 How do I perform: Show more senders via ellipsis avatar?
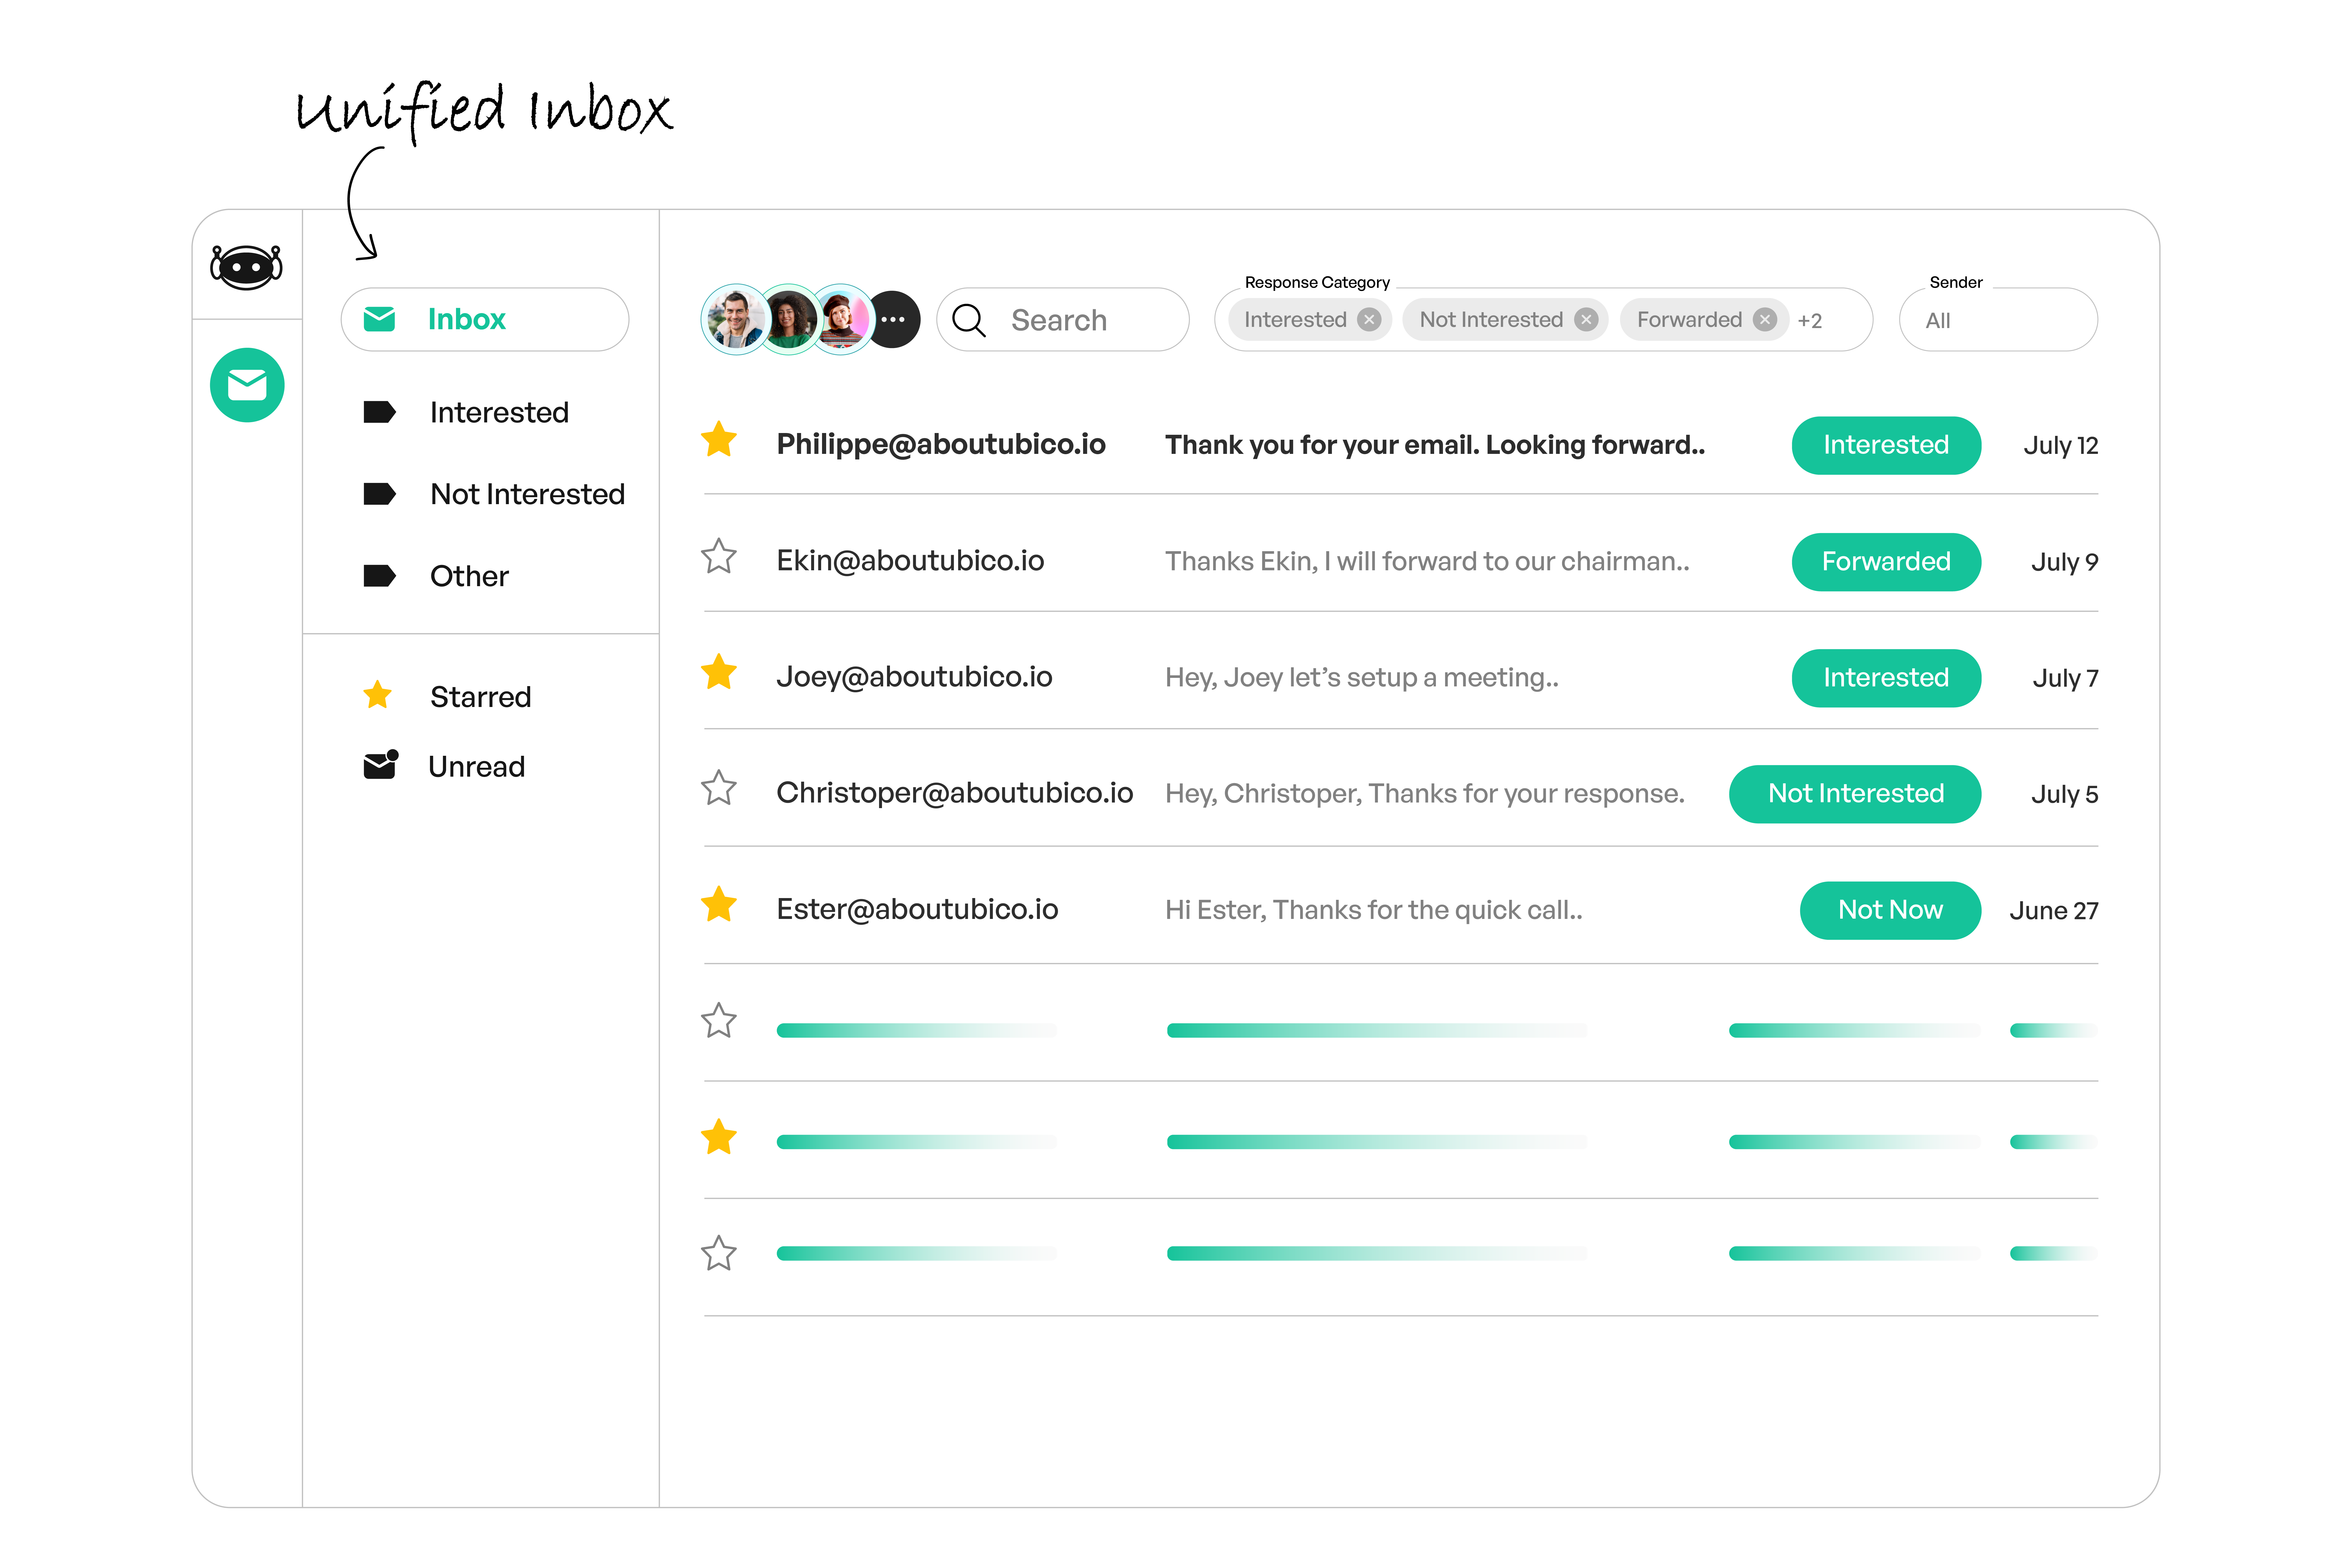(x=893, y=320)
